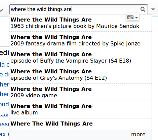Open the partially hidden Arabic-script language link
This screenshot has width=158, height=140.
click(x=4, y=115)
